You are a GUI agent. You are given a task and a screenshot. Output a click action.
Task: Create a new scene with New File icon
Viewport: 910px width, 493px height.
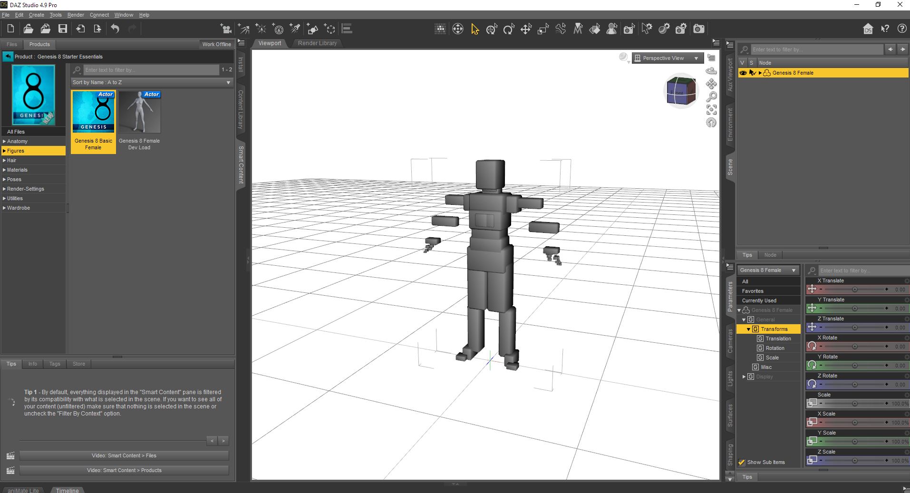[x=10, y=29]
